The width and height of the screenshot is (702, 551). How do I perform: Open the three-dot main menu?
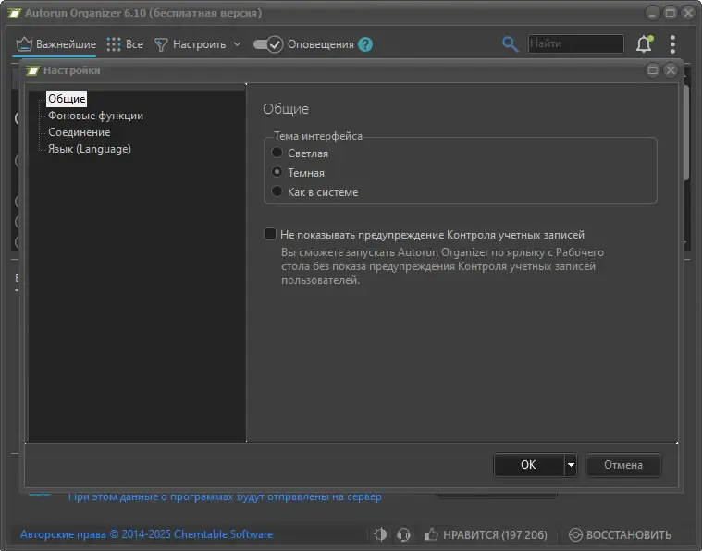coord(672,44)
